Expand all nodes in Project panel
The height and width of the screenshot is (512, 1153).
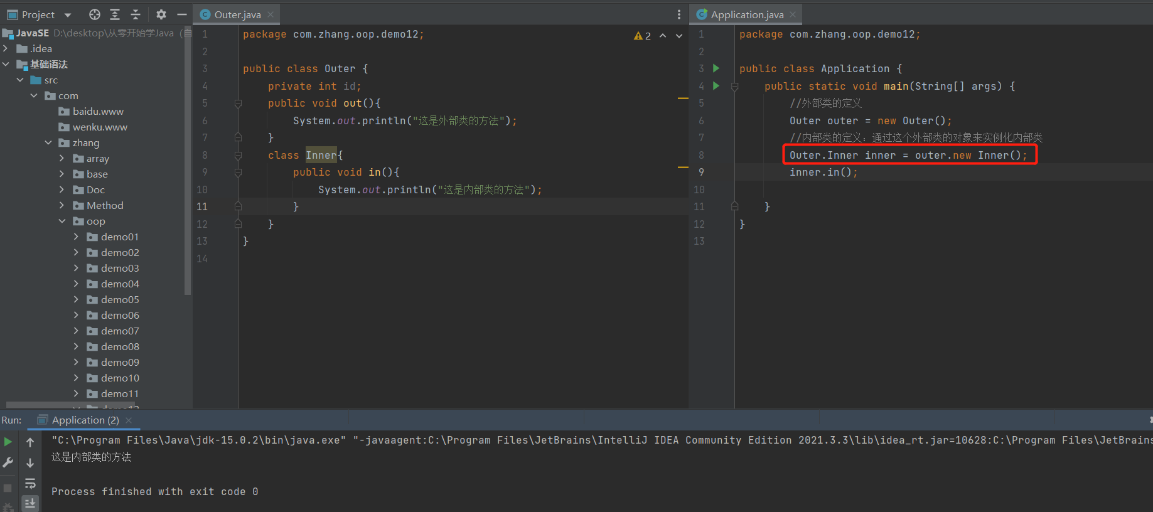(x=115, y=14)
